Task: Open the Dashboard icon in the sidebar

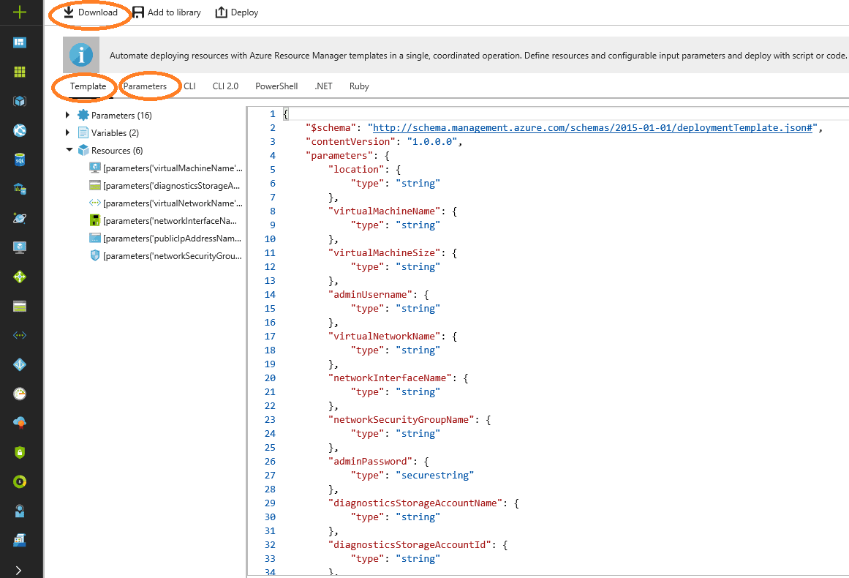Action: point(20,42)
